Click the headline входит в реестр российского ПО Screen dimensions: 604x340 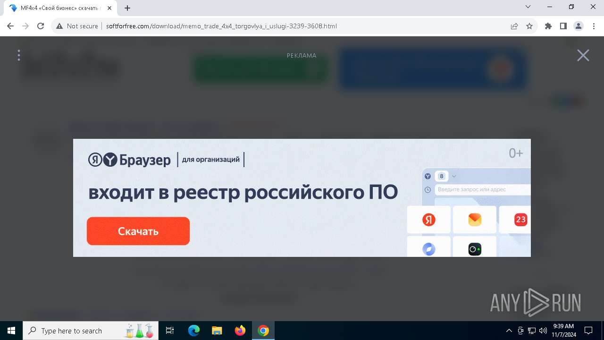(x=243, y=192)
